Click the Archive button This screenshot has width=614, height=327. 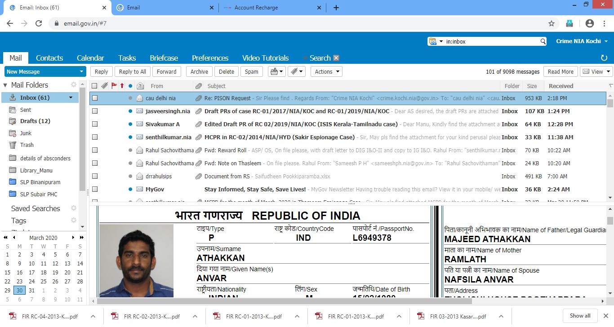[199, 71]
